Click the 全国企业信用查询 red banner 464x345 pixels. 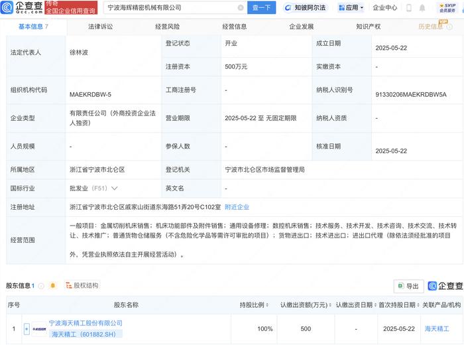pos(71,8)
